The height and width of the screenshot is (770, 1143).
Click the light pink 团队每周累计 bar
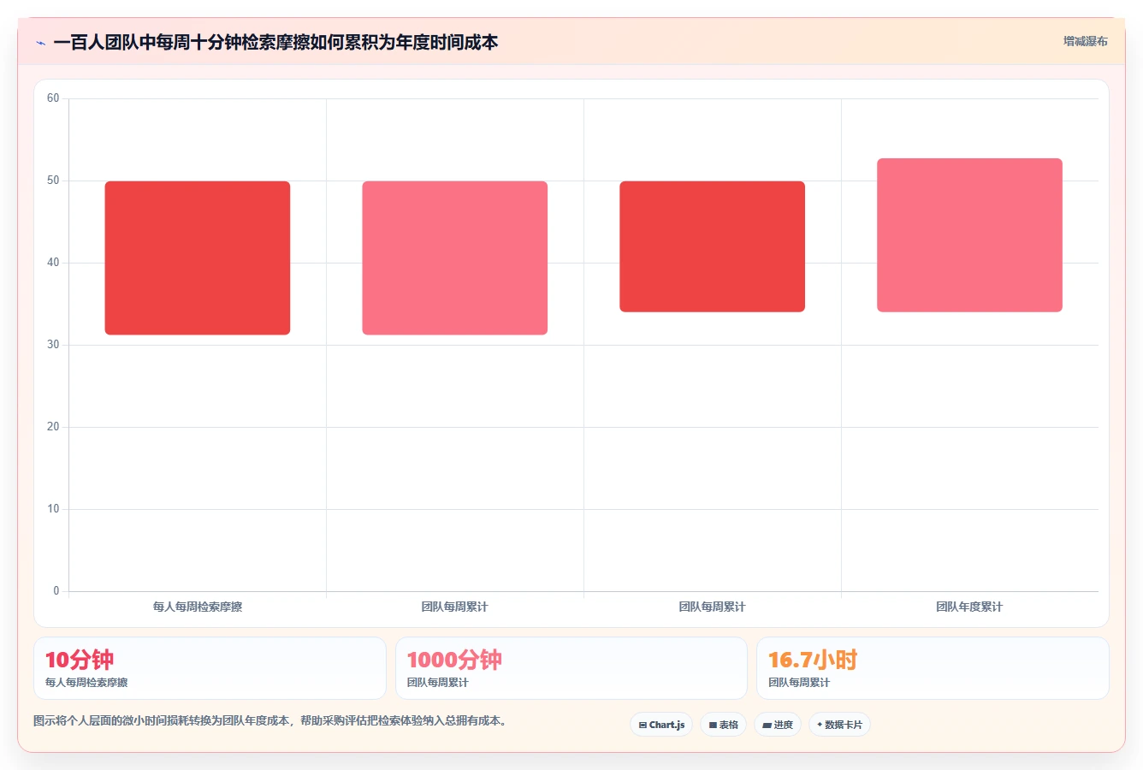pyautogui.click(x=455, y=258)
